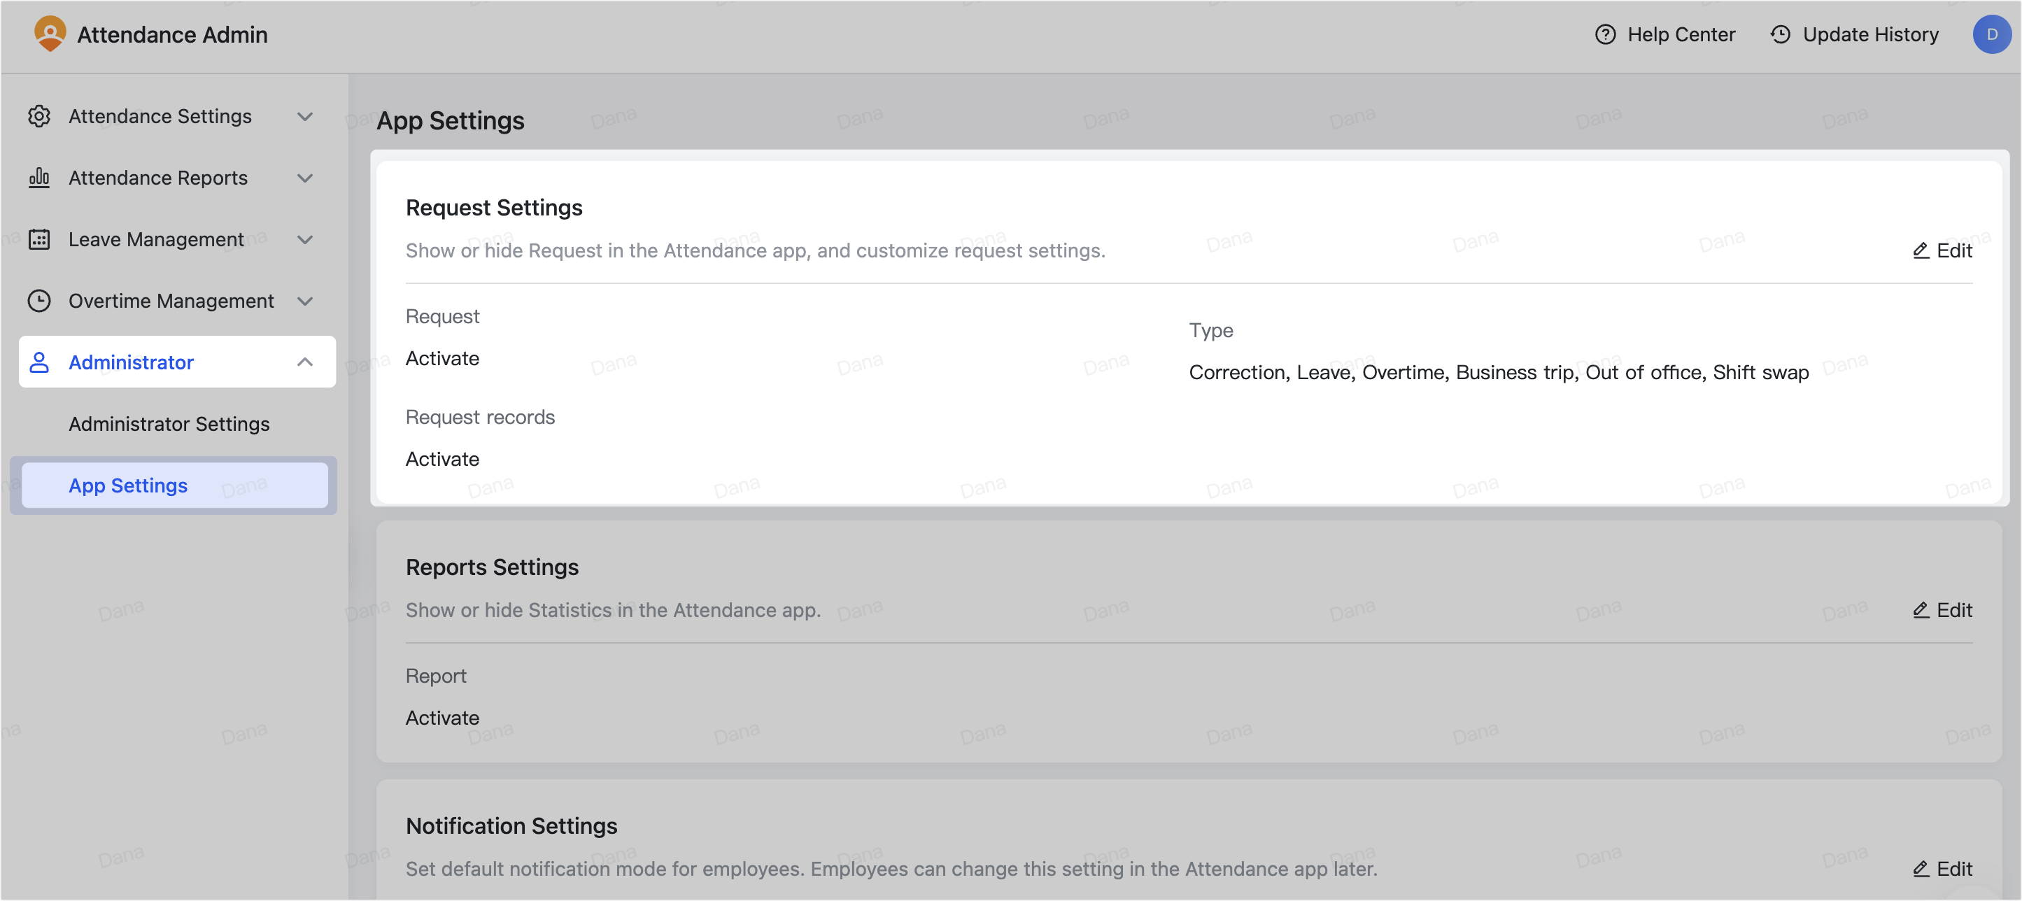
Task: Click the Request records Activate status
Action: 442,458
